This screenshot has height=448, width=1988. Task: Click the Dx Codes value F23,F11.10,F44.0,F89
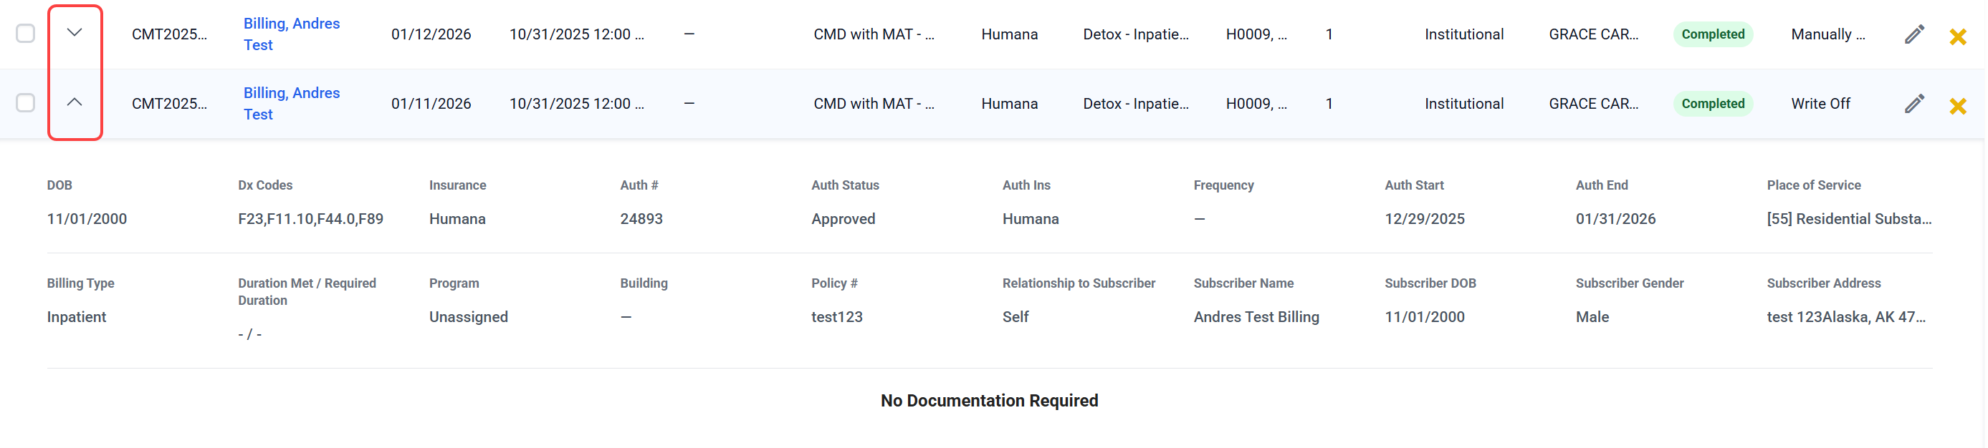[x=310, y=219]
